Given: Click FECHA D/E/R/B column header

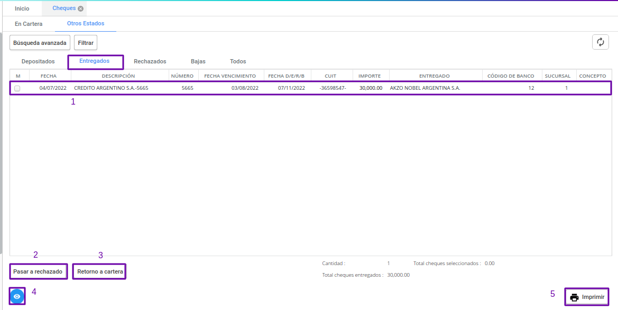Looking at the screenshot, I should coord(287,76).
